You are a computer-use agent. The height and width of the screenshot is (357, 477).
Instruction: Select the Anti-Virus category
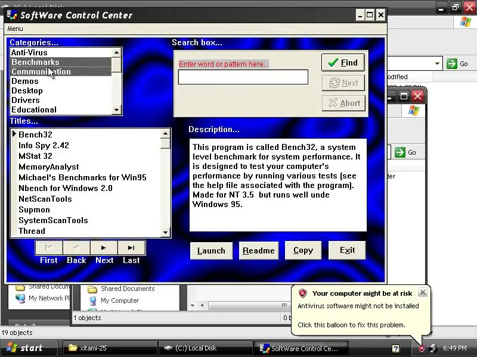point(61,52)
